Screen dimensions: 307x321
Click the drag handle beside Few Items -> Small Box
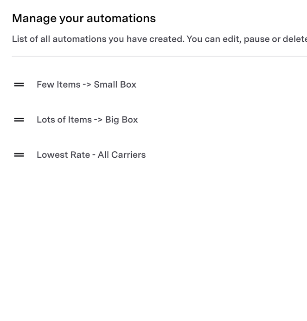tap(19, 84)
